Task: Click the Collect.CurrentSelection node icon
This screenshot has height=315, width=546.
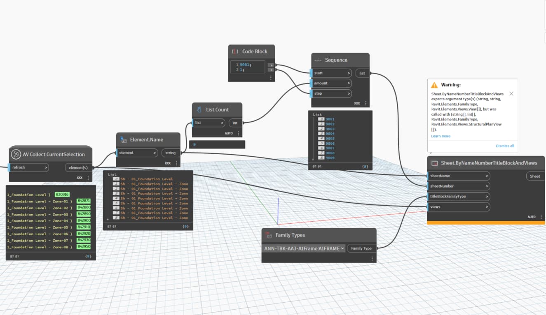Action: [x=16, y=154]
